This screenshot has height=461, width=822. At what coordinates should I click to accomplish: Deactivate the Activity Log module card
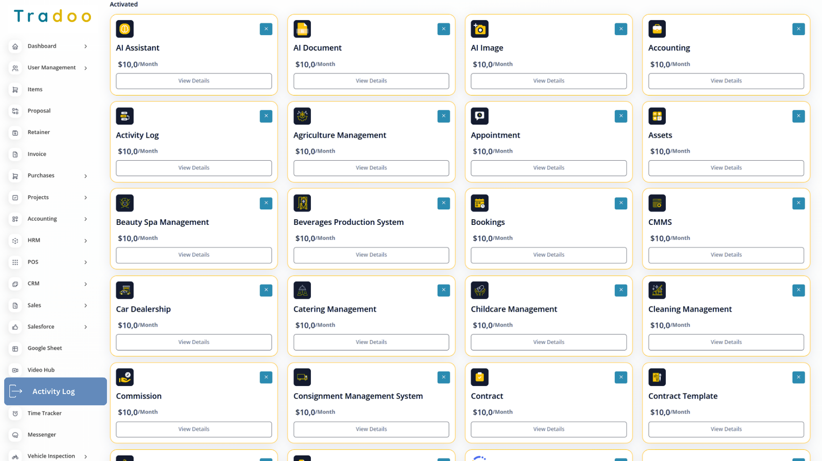pyautogui.click(x=266, y=116)
